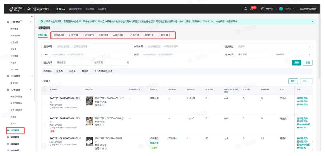Select the row checkbox for POCYPT230825000001S01
This screenshot has width=325, height=156.
[44, 125]
